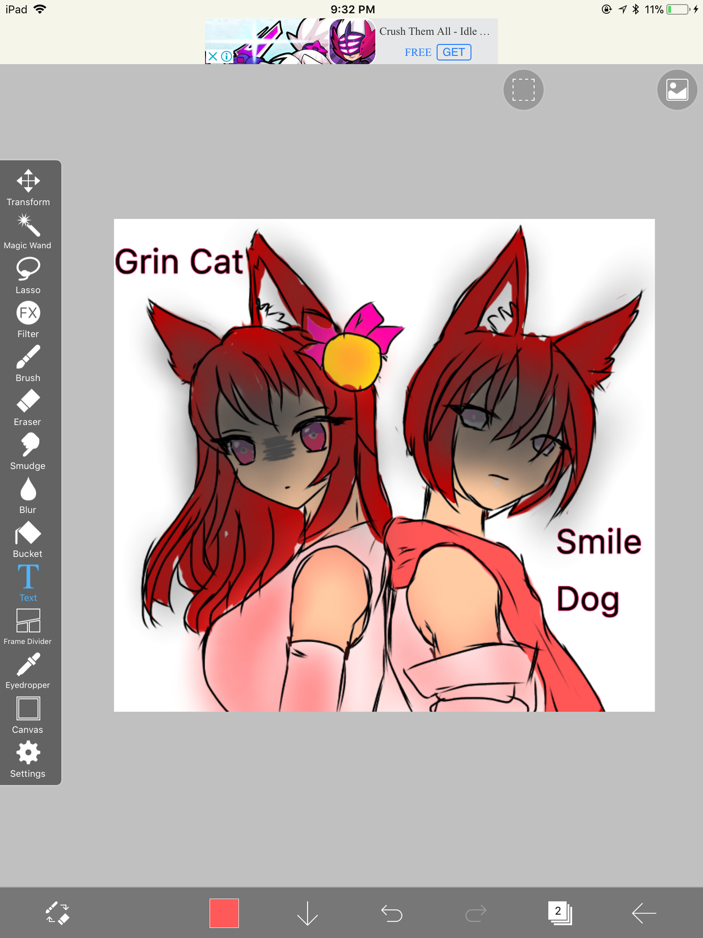The width and height of the screenshot is (703, 938).
Task: Open ad info icon
Action: coord(227,56)
